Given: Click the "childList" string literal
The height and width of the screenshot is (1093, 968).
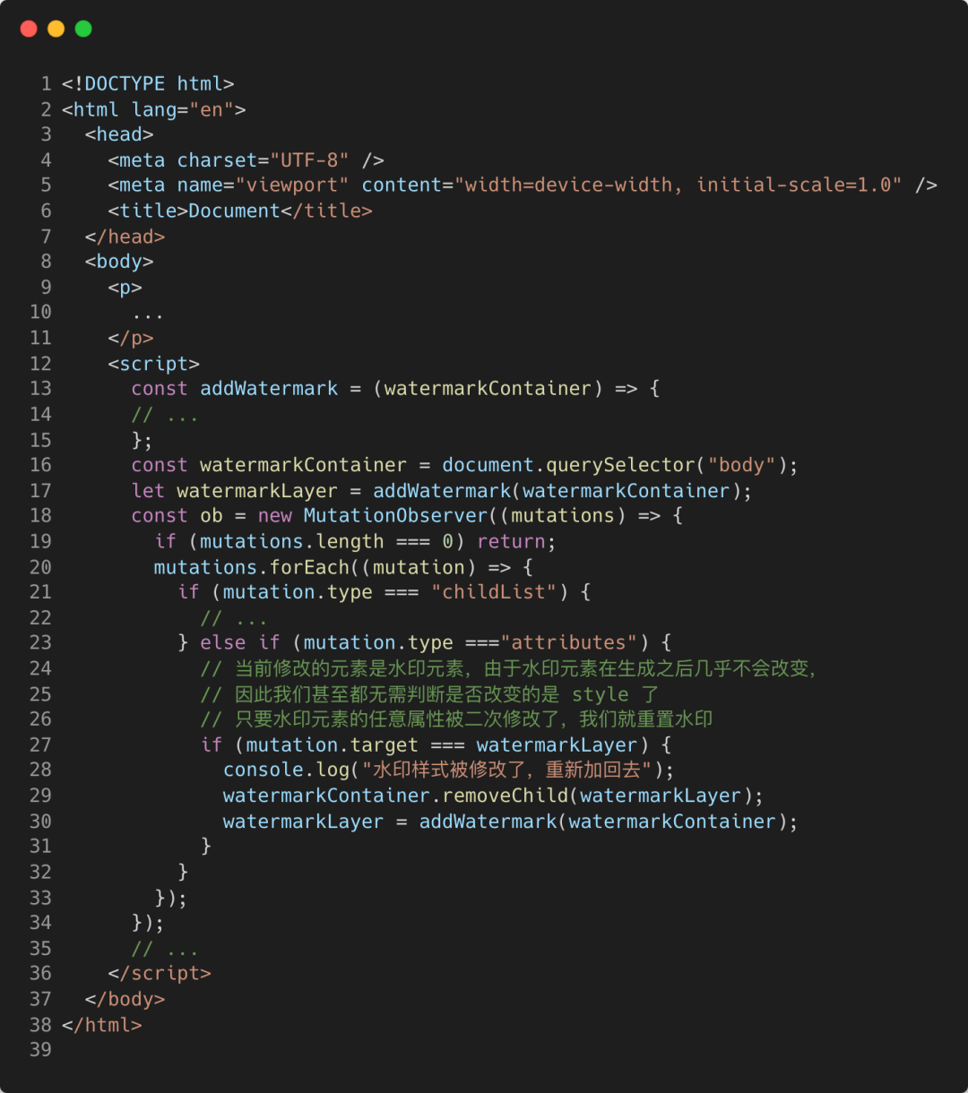Looking at the screenshot, I should pyautogui.click(x=494, y=592).
